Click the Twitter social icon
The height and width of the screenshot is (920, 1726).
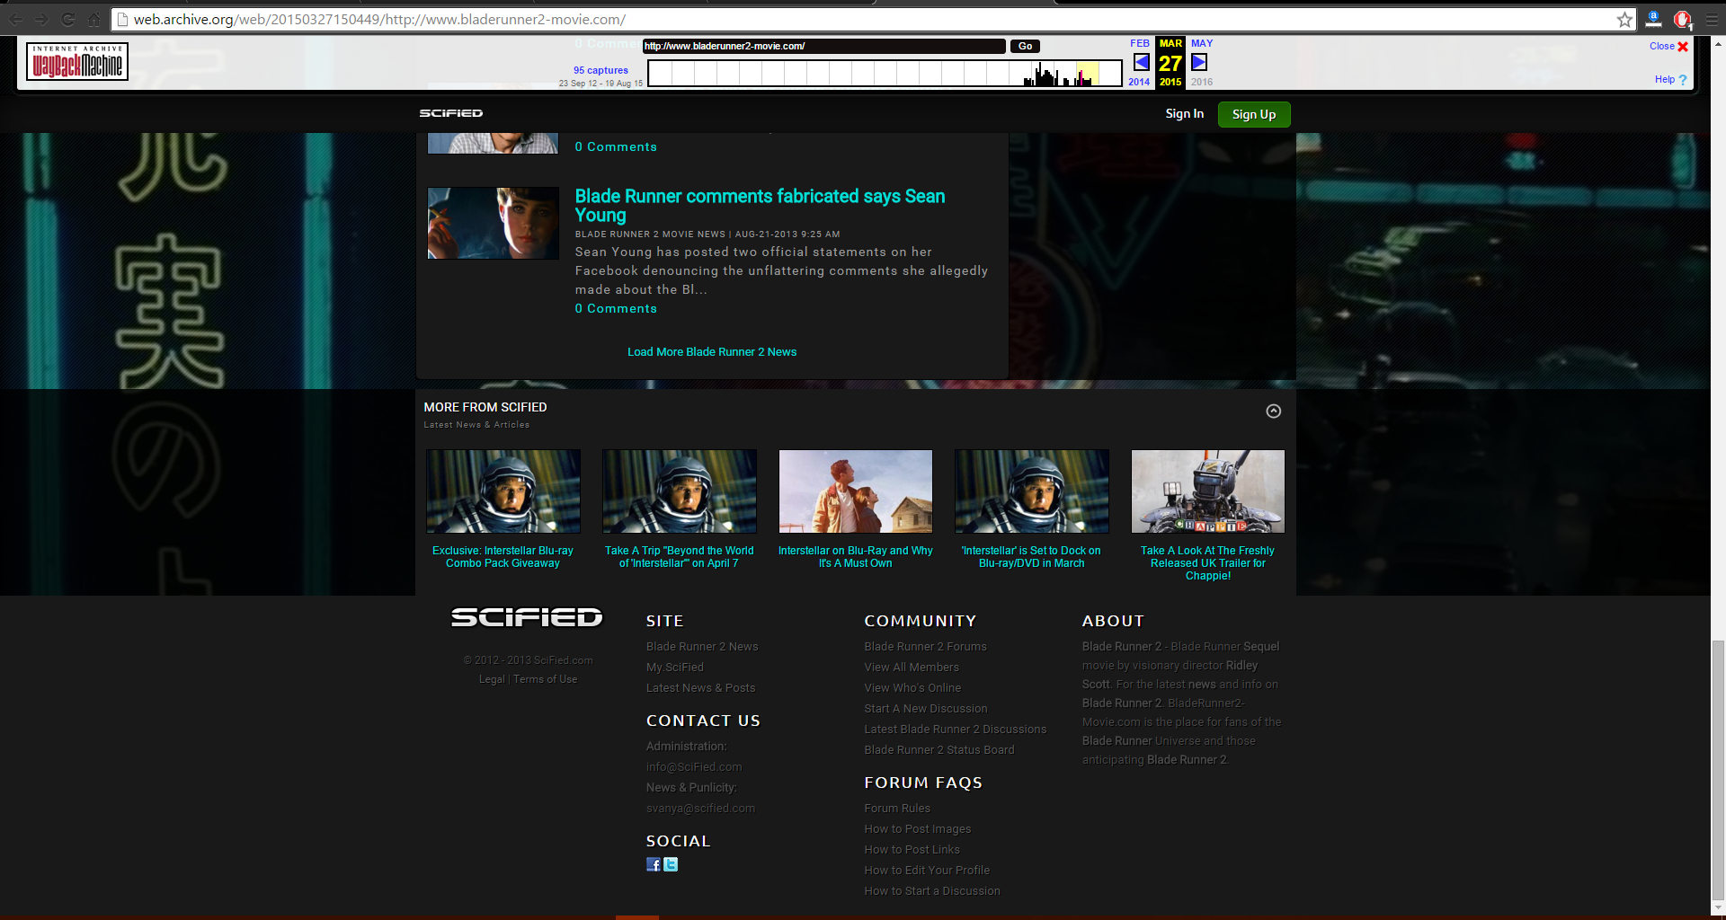671,864
